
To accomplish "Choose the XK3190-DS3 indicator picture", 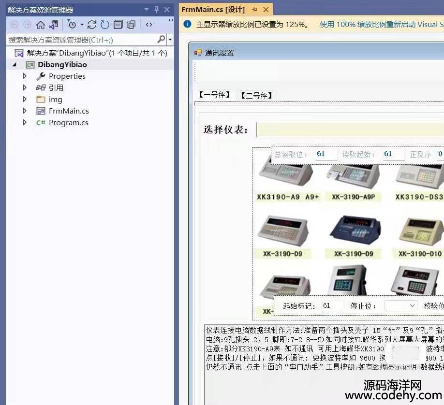I will [420, 176].
